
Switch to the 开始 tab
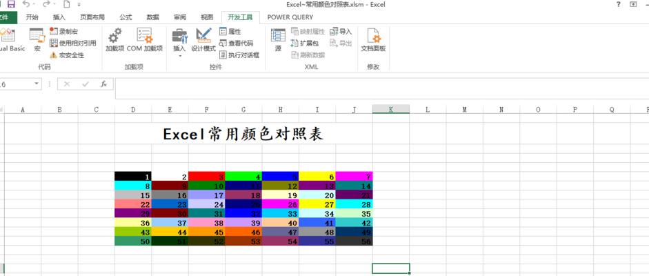click(x=32, y=17)
